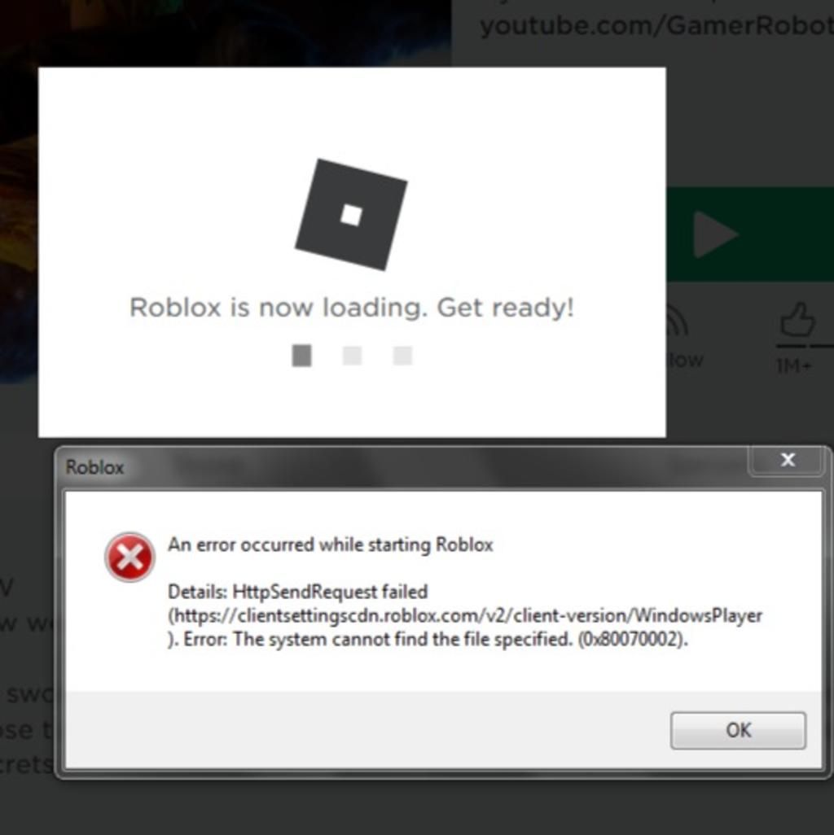Click the '1M+' likes count text
This screenshot has height=835, width=834.
coord(794,366)
